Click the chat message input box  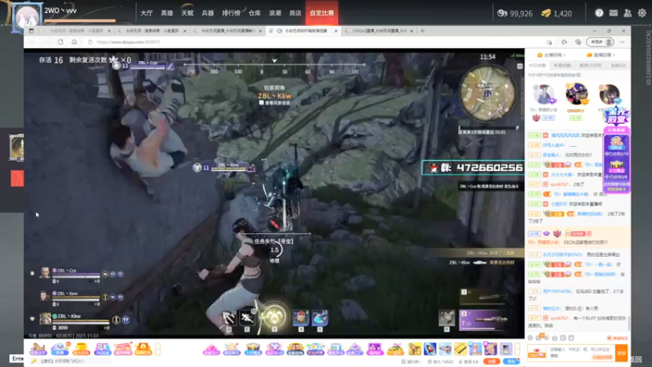click(x=582, y=353)
